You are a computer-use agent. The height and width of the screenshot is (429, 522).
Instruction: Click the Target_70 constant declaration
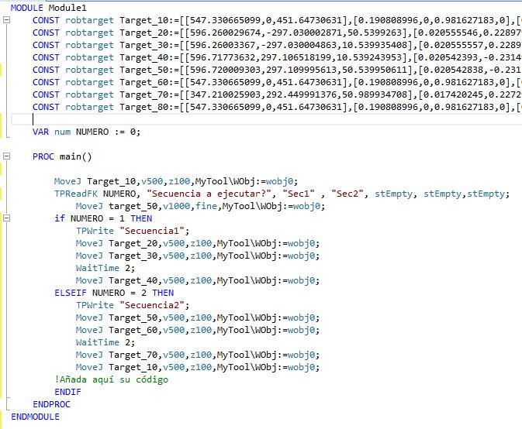click(277, 94)
